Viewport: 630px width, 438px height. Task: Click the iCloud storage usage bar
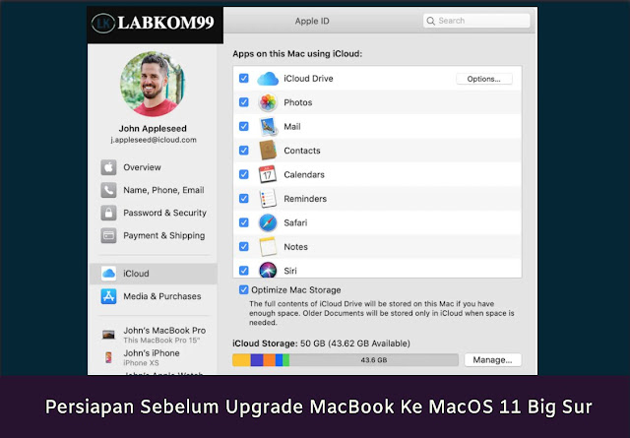pyautogui.click(x=346, y=360)
